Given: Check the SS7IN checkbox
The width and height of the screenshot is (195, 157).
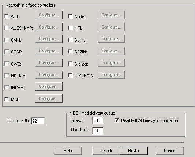Looking at the screenshot, I should tap(70, 52).
